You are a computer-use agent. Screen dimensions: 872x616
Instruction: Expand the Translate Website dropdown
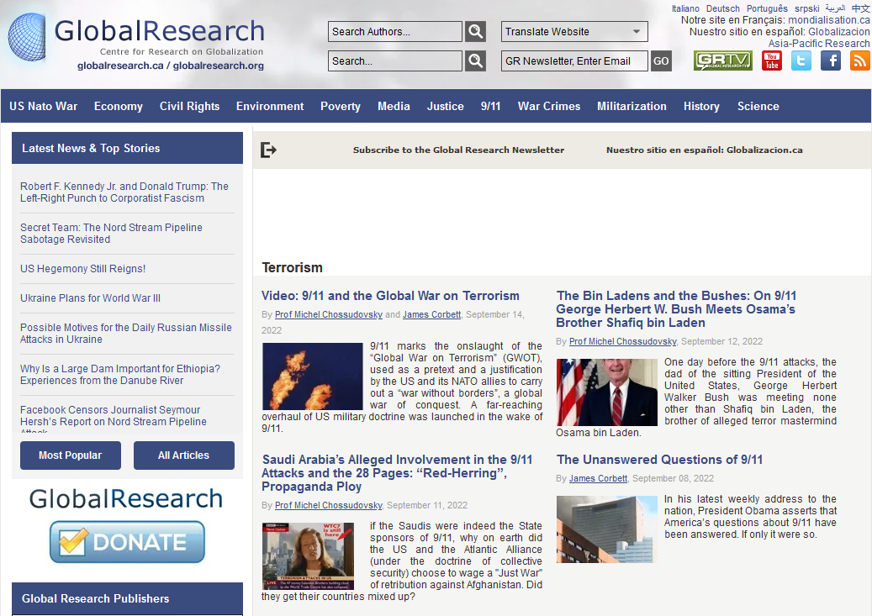574,32
